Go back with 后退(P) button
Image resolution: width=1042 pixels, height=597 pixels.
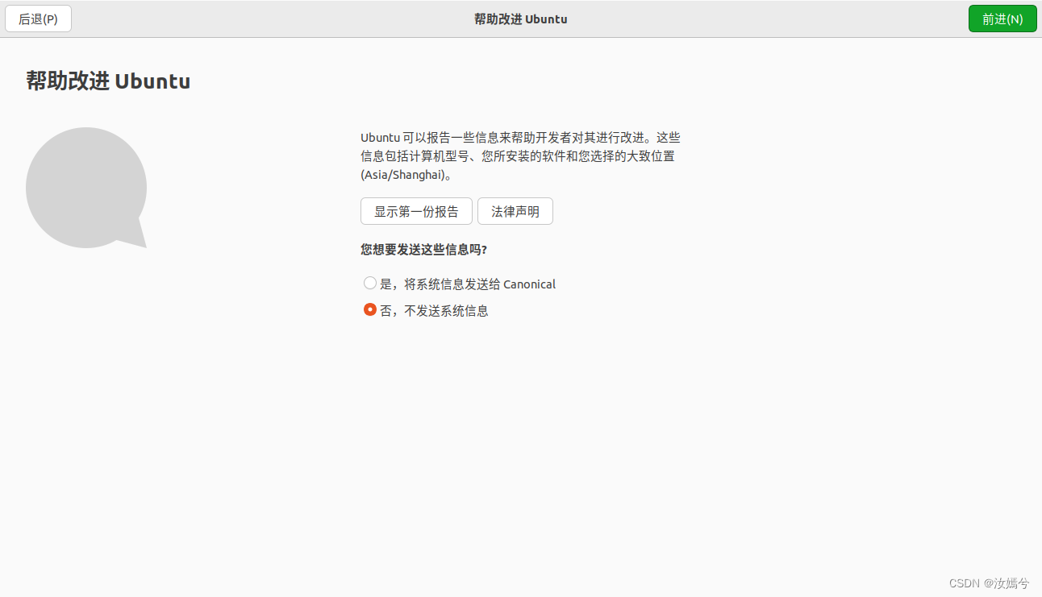38,19
